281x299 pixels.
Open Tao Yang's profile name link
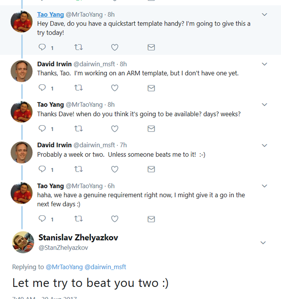[x=50, y=14]
